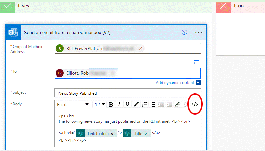265x151 pixels.
Task: Click the Outlook connector icon
Action: (x=13, y=32)
